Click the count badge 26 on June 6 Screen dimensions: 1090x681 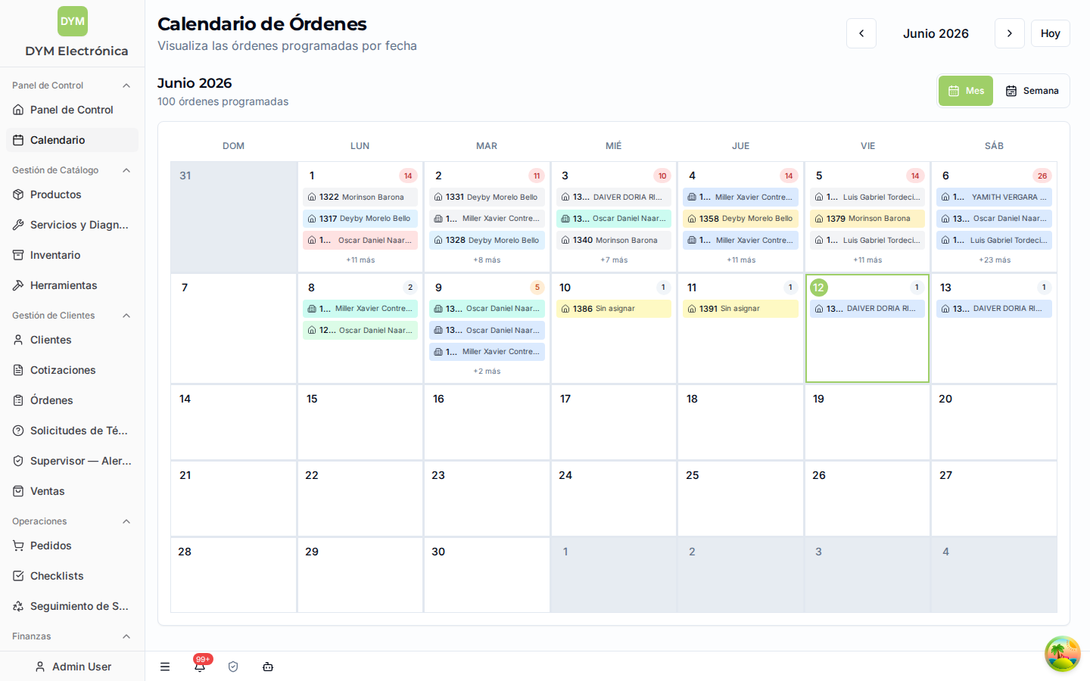[x=1042, y=176]
